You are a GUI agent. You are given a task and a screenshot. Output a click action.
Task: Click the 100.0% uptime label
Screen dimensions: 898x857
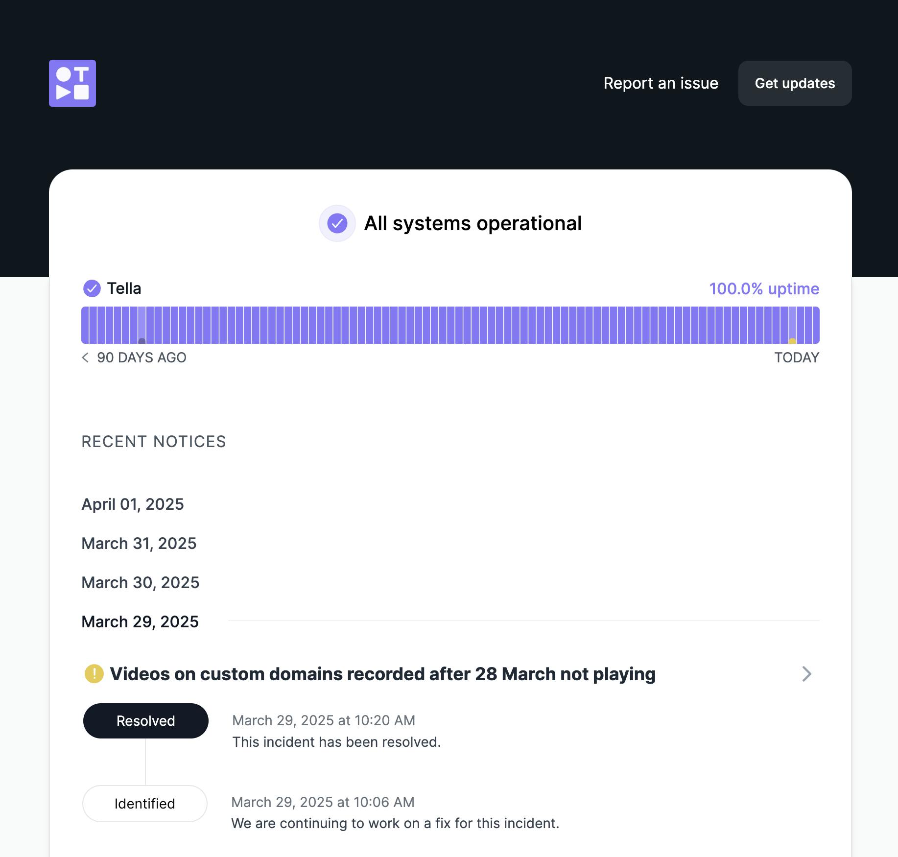coord(764,288)
